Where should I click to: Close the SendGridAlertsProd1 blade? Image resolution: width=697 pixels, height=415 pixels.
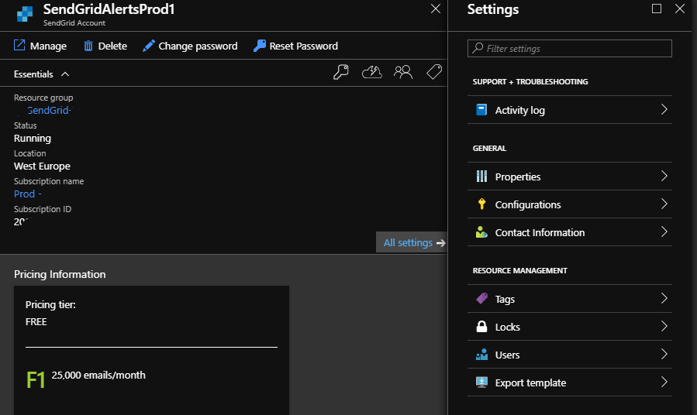(436, 9)
